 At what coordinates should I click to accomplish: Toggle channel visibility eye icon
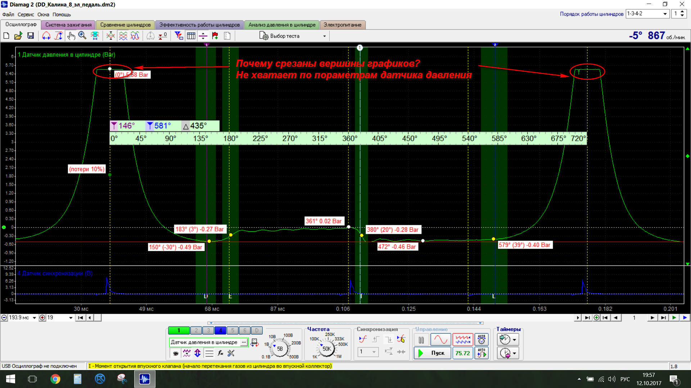coord(176,354)
